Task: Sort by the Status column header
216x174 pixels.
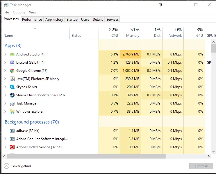Action: coord(84,33)
